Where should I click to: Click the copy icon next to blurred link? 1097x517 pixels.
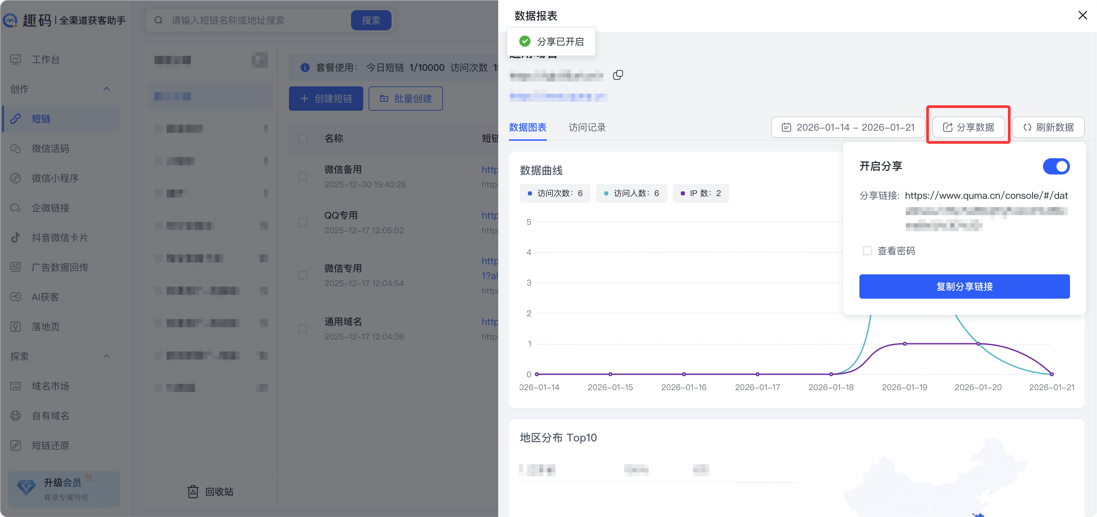617,75
